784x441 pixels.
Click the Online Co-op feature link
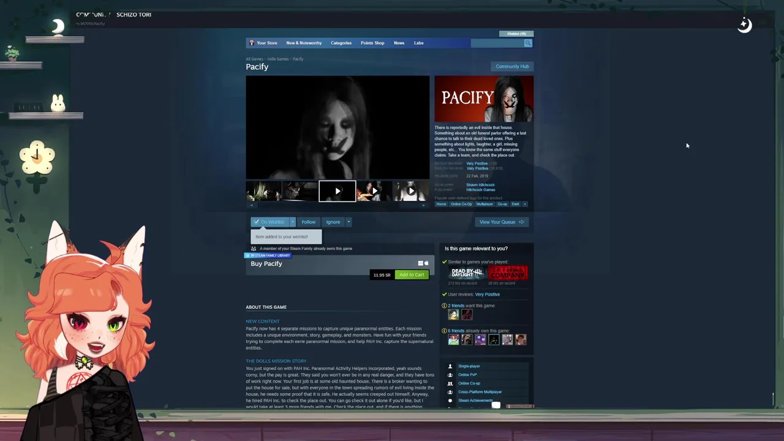point(469,383)
